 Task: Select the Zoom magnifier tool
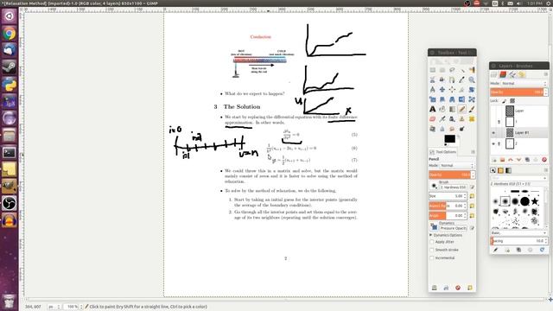(472, 79)
